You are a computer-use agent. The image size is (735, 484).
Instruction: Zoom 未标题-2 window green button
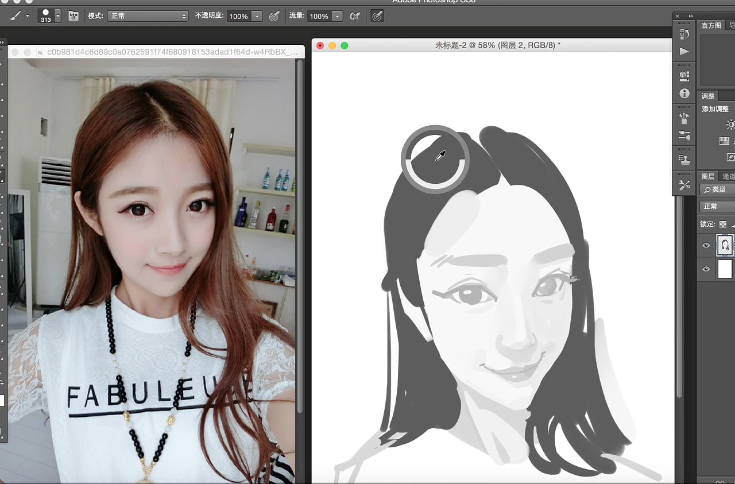pyautogui.click(x=345, y=45)
